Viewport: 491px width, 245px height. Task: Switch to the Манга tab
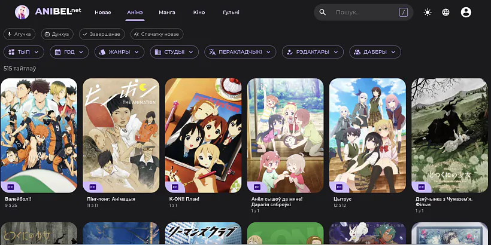[167, 12]
